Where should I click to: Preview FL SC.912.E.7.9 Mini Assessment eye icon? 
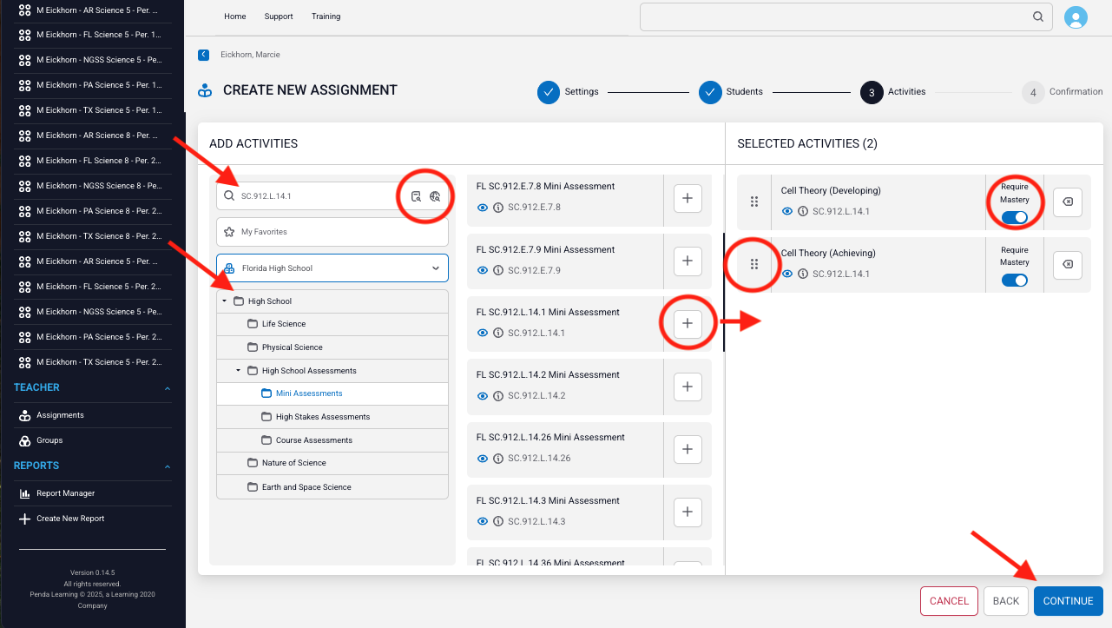click(483, 270)
